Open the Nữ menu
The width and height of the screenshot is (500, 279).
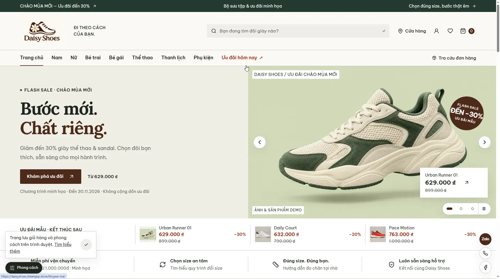(x=74, y=58)
